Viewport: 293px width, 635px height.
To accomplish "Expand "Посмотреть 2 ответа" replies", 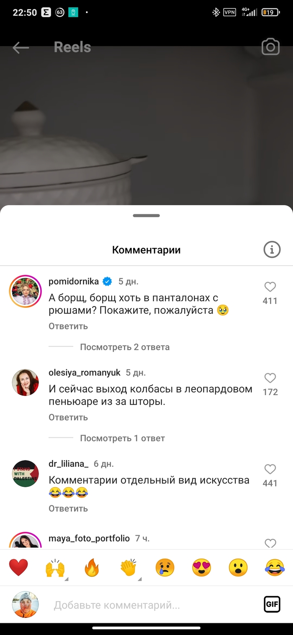I will (x=125, y=347).
